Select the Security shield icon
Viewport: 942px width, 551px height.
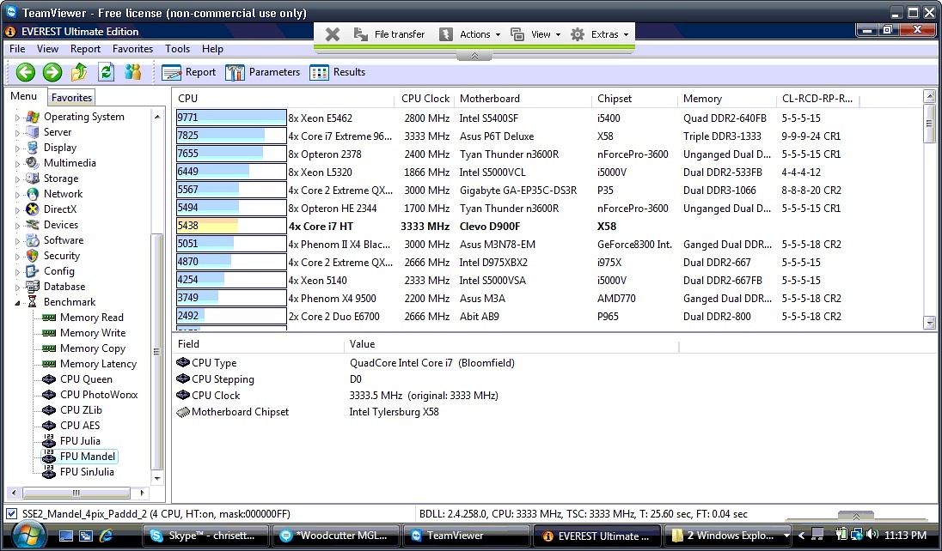coord(33,256)
